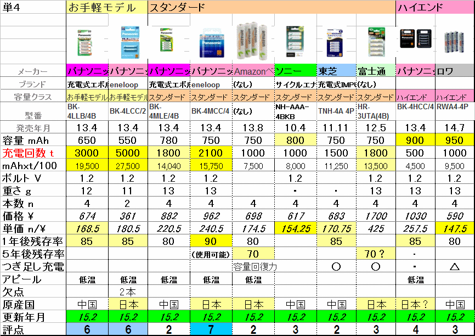Click the 富士通 maker cell
The height and width of the screenshot is (336, 475).
pos(376,71)
